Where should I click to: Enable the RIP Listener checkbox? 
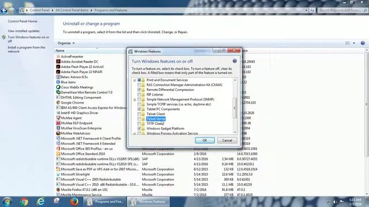pyautogui.click(x=140, y=94)
